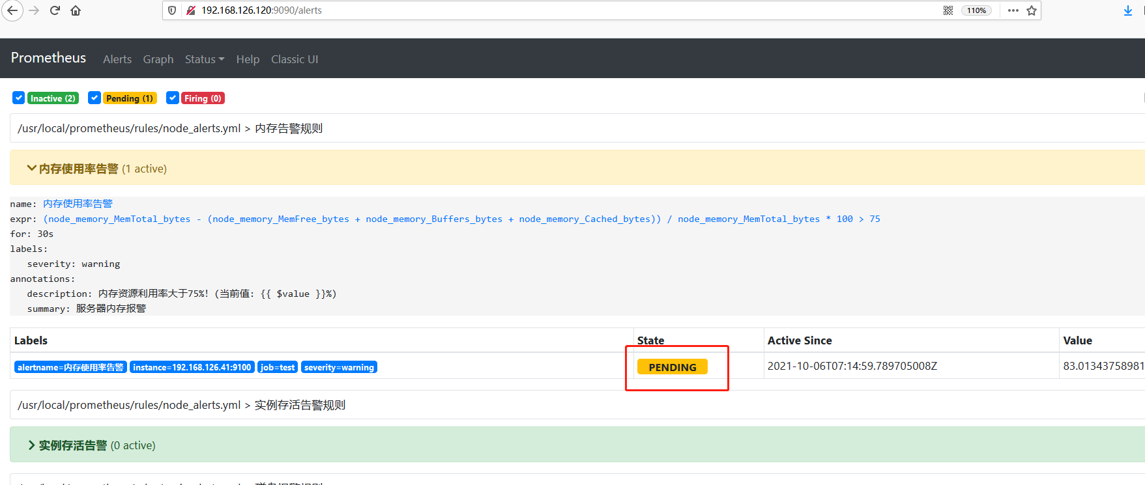
Task: Open the Help nav item
Action: 248,59
